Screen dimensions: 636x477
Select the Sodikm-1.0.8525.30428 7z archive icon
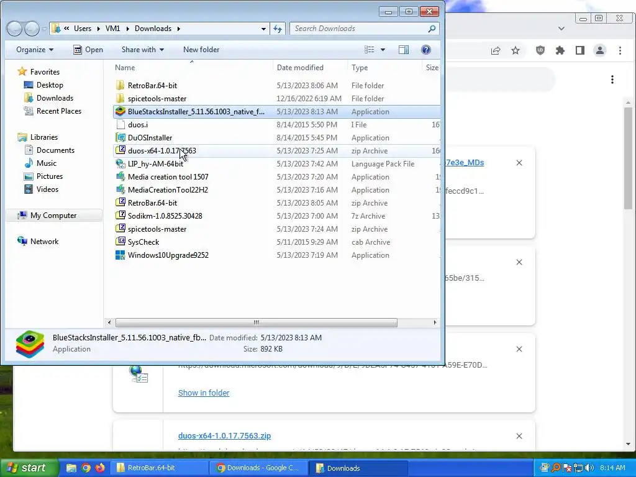click(x=120, y=216)
